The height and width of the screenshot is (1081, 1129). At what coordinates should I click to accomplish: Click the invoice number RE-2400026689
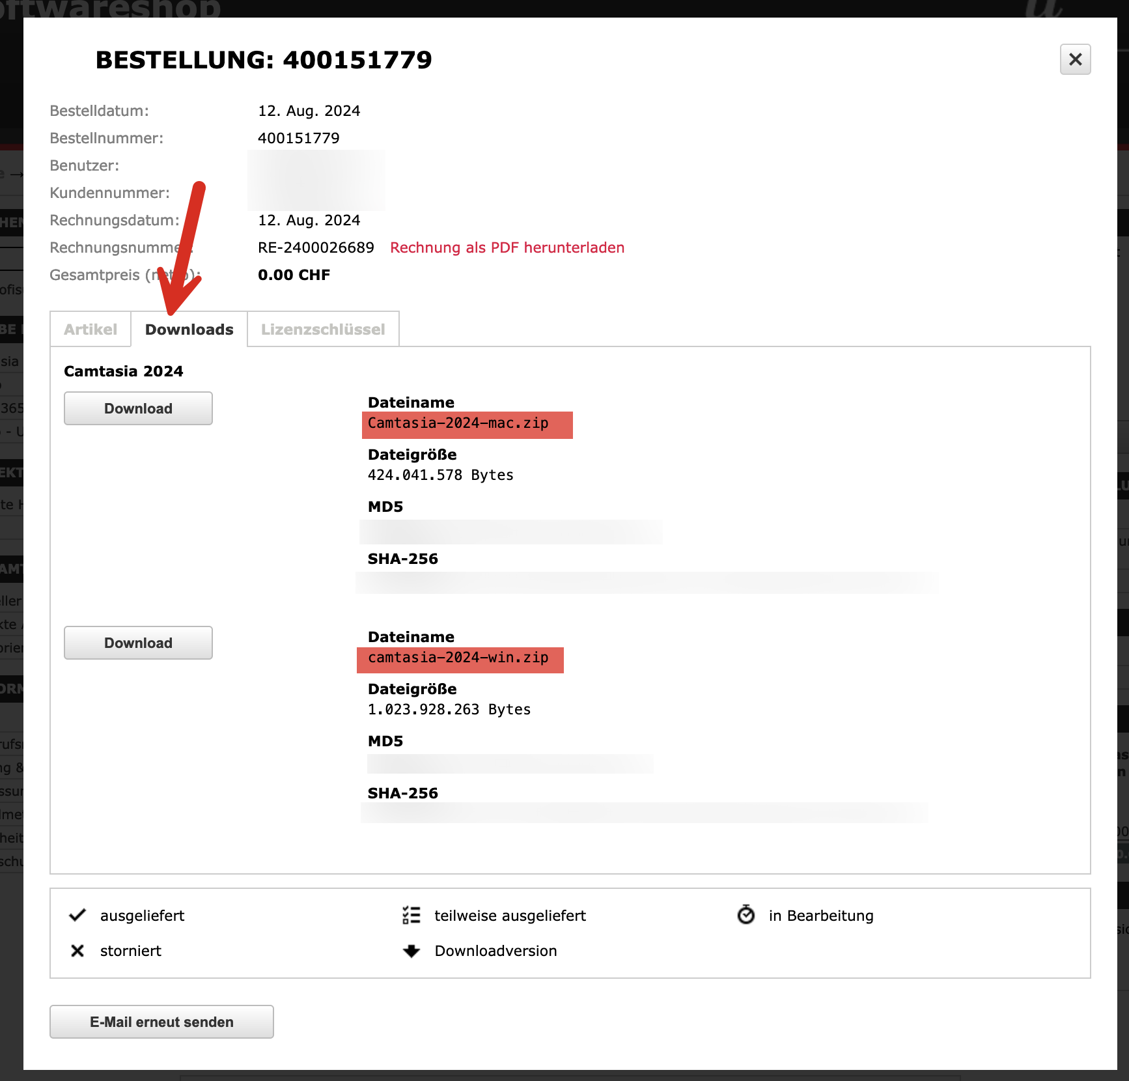pos(316,247)
